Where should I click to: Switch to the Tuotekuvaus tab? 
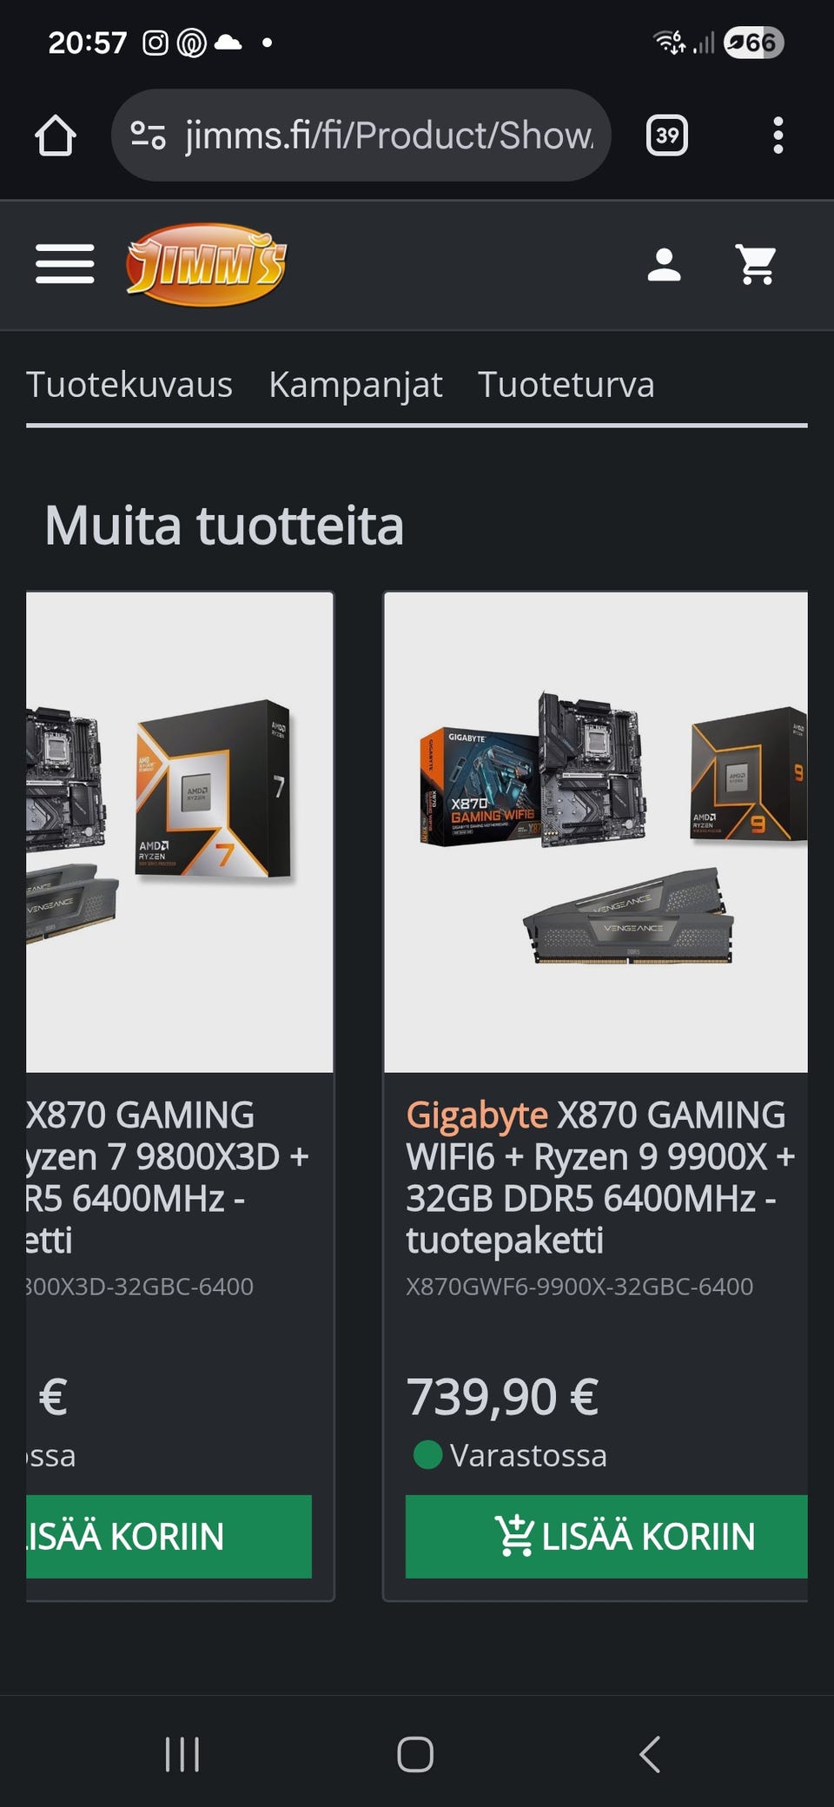[129, 384]
